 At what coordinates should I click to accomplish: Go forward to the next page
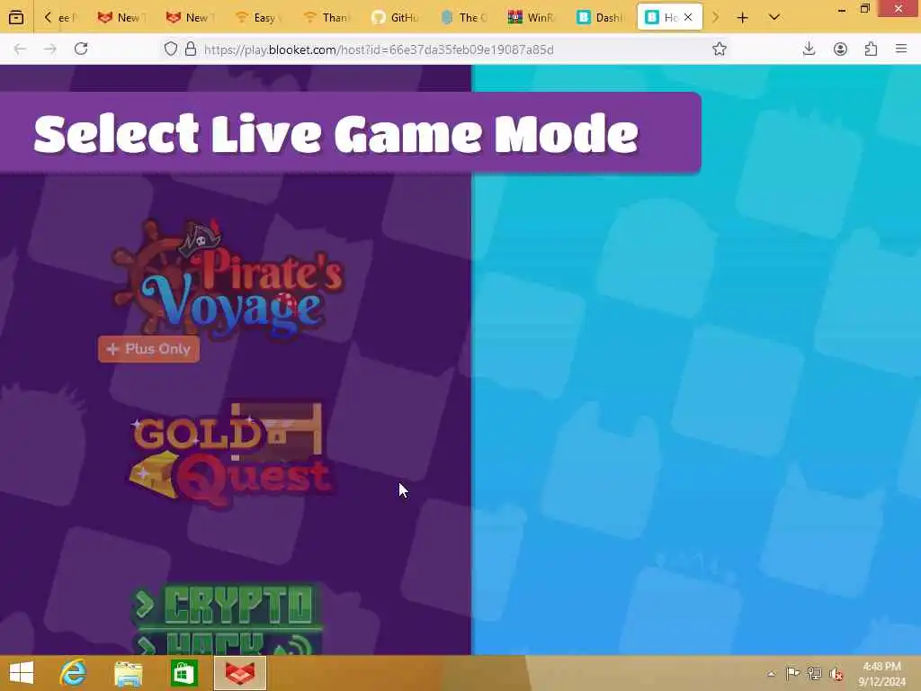point(50,49)
